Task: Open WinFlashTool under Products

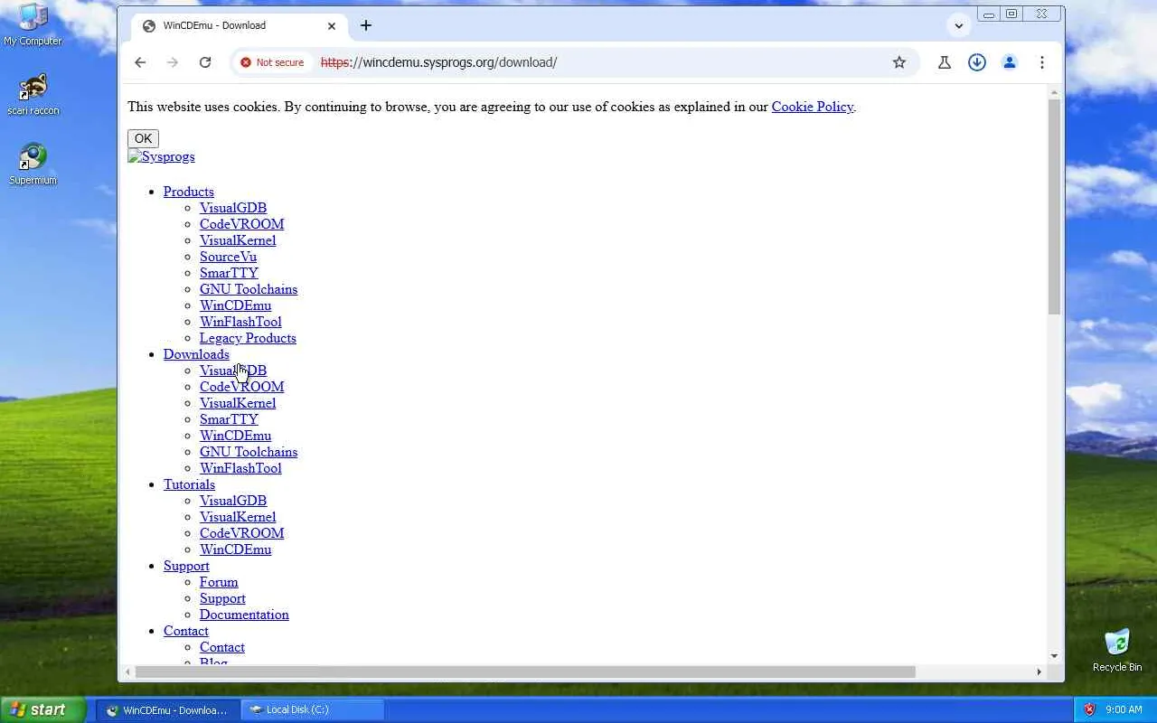Action: tap(240, 322)
